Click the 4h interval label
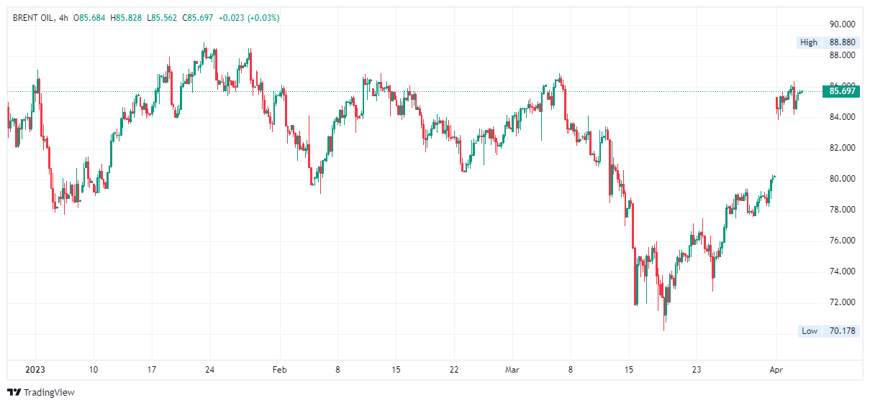Screen dimensions: 870x405 63,17
